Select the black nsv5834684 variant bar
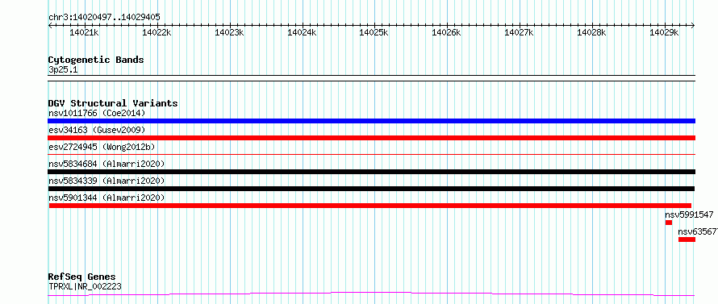 pyautogui.click(x=371, y=172)
